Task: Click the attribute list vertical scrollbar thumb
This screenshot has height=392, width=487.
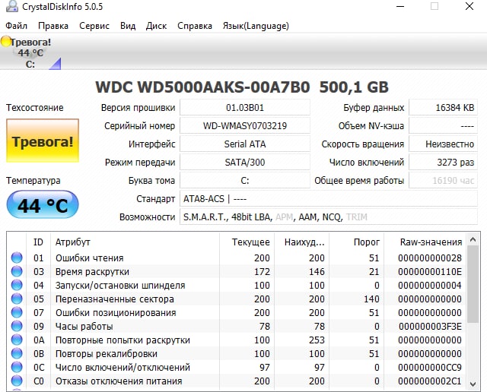Action: pyautogui.click(x=473, y=284)
